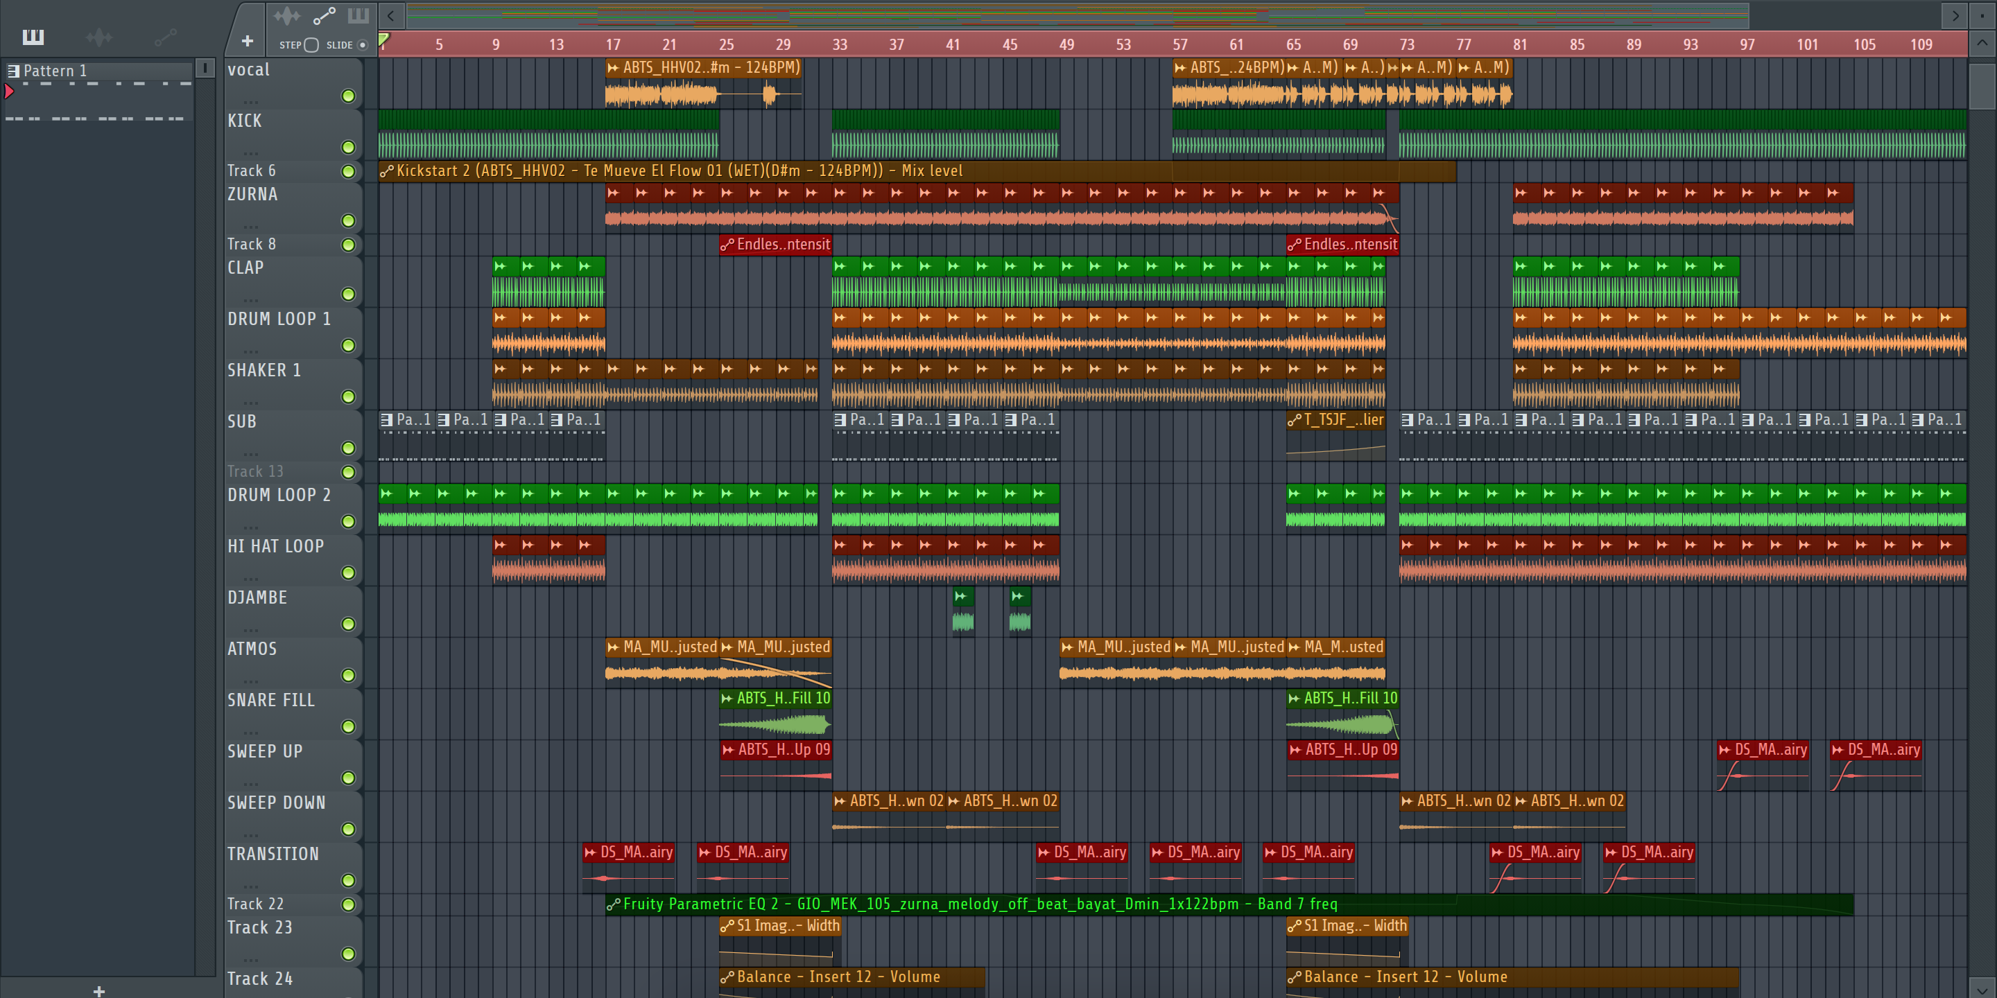Click bar 57 on the timeline ruler
Image resolution: width=1997 pixels, height=998 pixels.
pos(1179,45)
